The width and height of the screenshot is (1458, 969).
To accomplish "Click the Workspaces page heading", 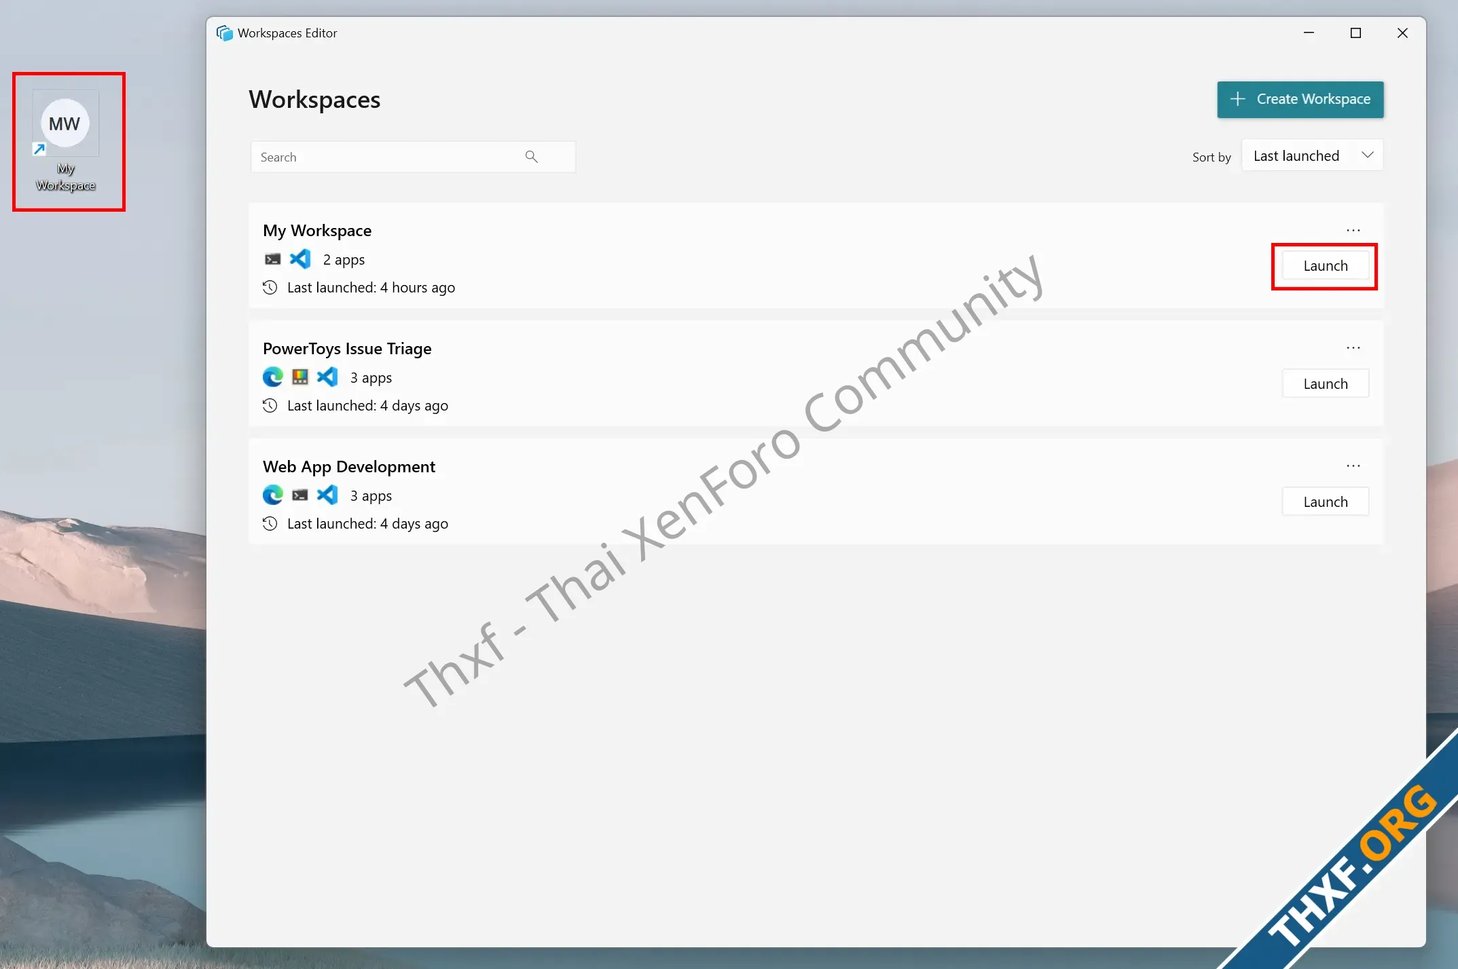I will 314,100.
